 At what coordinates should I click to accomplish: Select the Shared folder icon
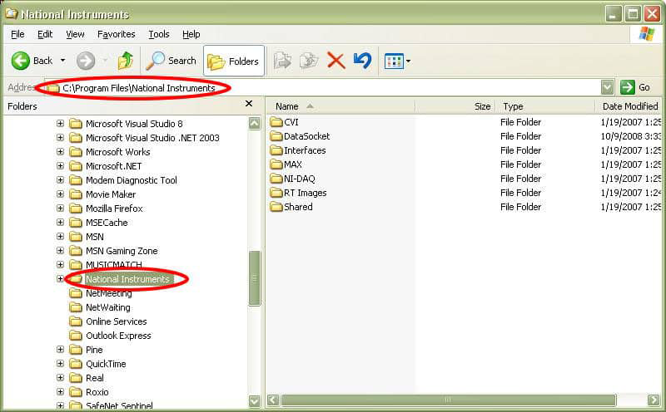[x=276, y=207]
